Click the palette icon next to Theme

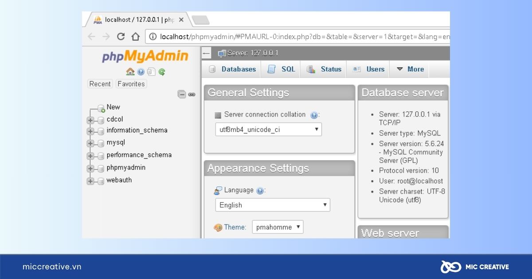point(218,228)
